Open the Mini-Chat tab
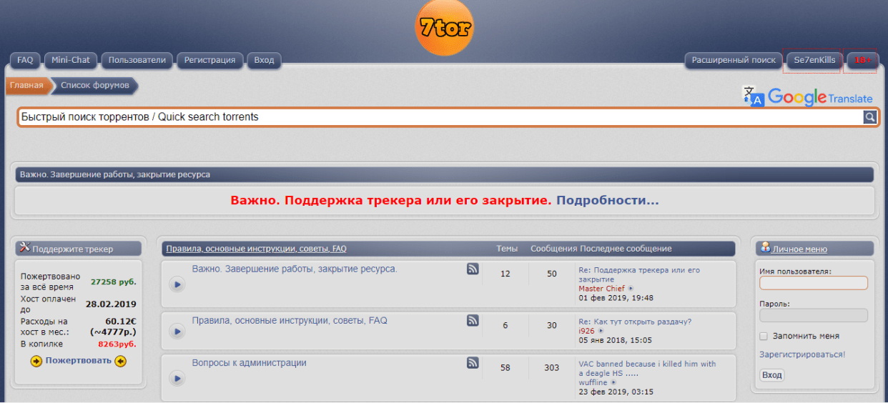888x403 pixels. tap(71, 60)
